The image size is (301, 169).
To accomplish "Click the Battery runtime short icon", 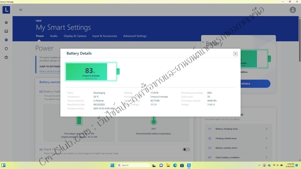I will pyautogui.click(x=210, y=148).
